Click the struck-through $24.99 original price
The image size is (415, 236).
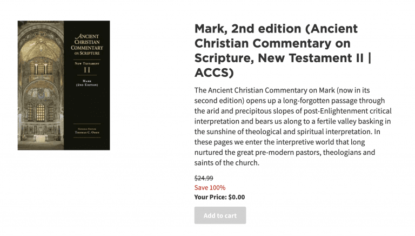[204, 178]
